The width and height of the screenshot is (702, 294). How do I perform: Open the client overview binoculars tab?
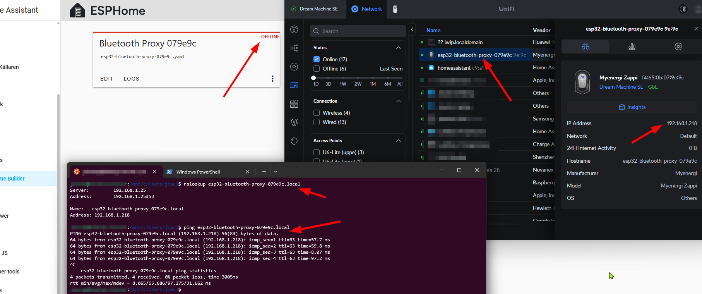(585, 46)
